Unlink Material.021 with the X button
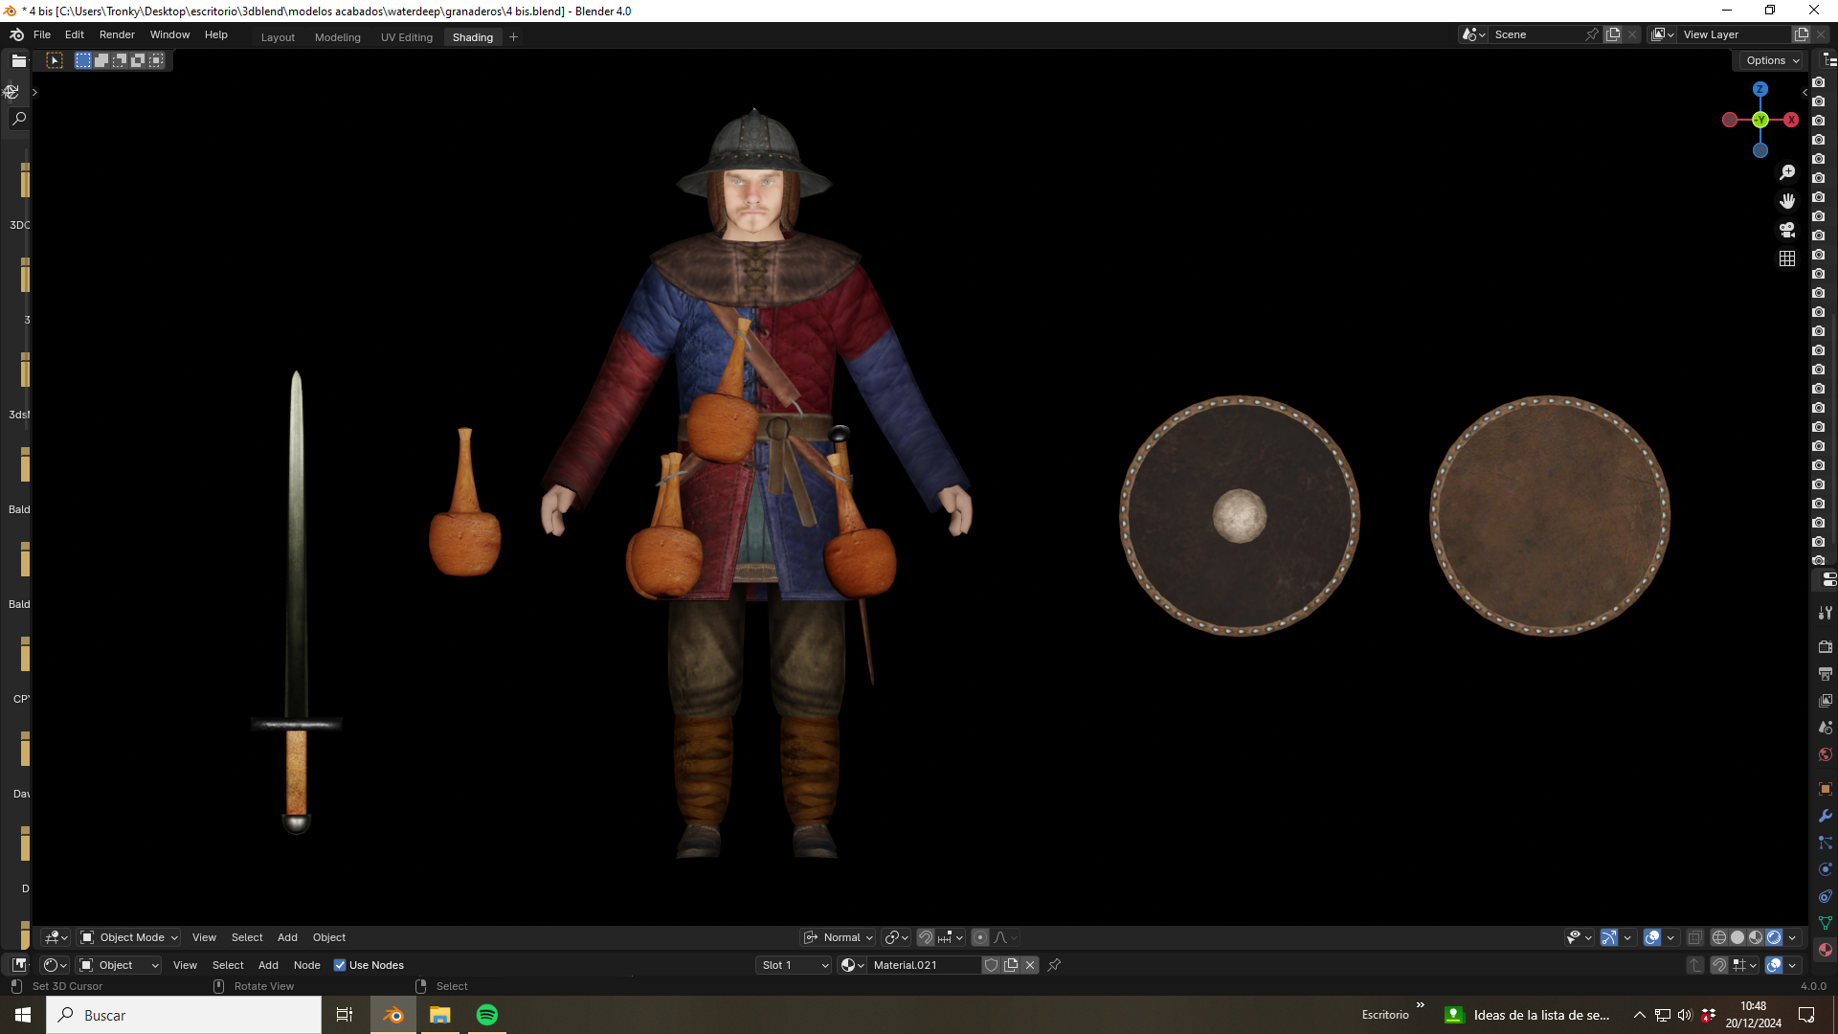Viewport: 1838px width, 1034px height. pyautogui.click(x=1030, y=965)
